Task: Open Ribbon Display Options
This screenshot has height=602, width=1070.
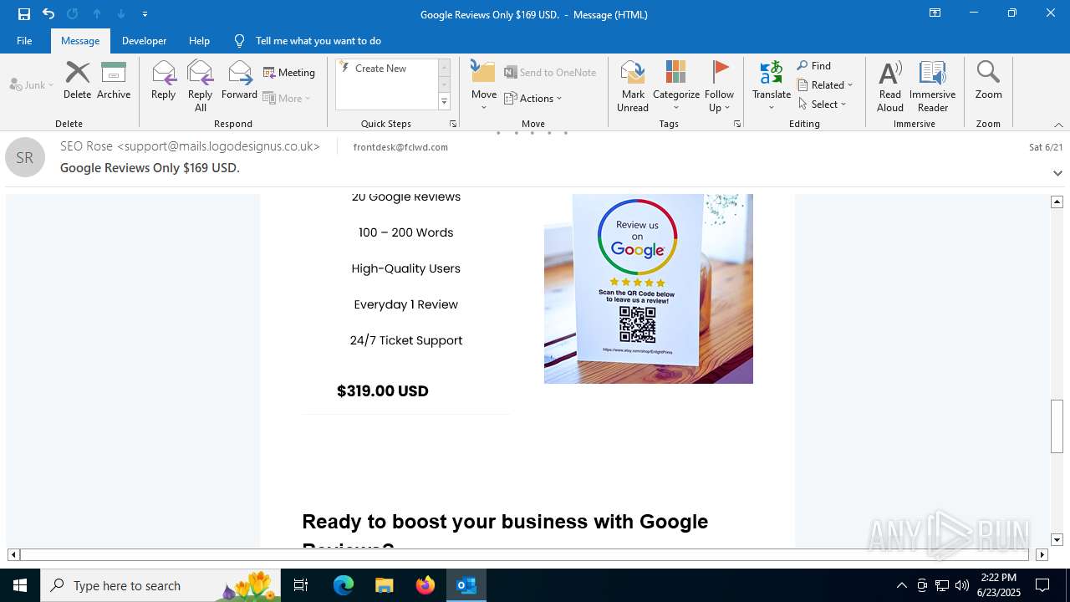Action: point(935,13)
